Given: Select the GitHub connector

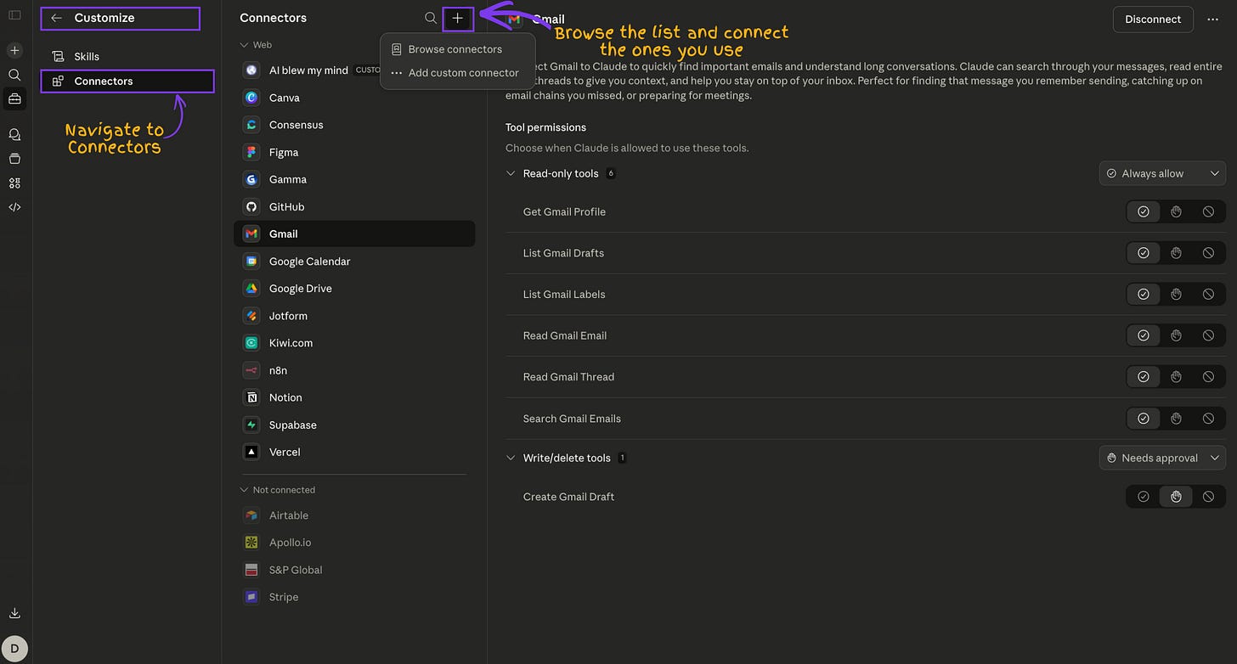Looking at the screenshot, I should [354, 206].
